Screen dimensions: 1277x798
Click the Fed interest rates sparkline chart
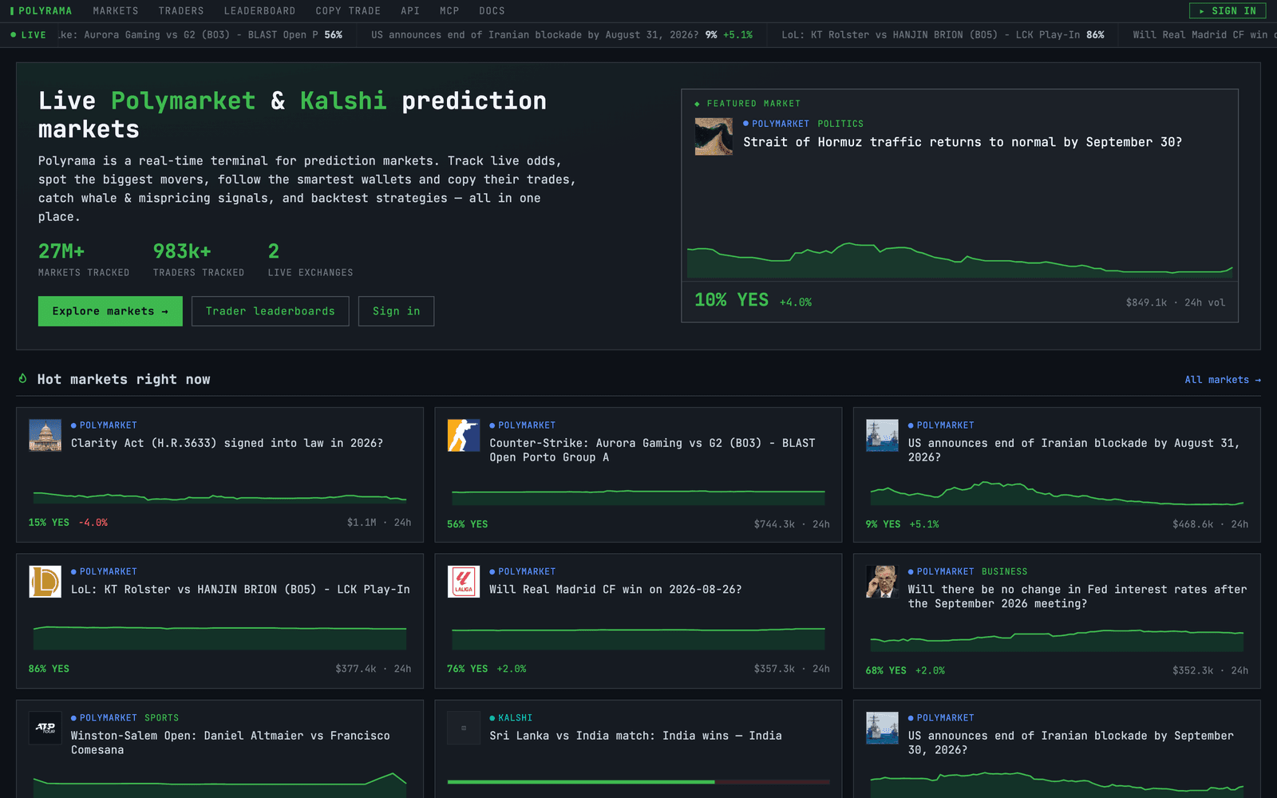pos(1057,640)
